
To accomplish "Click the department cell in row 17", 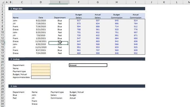I will (x=60, y=53).
